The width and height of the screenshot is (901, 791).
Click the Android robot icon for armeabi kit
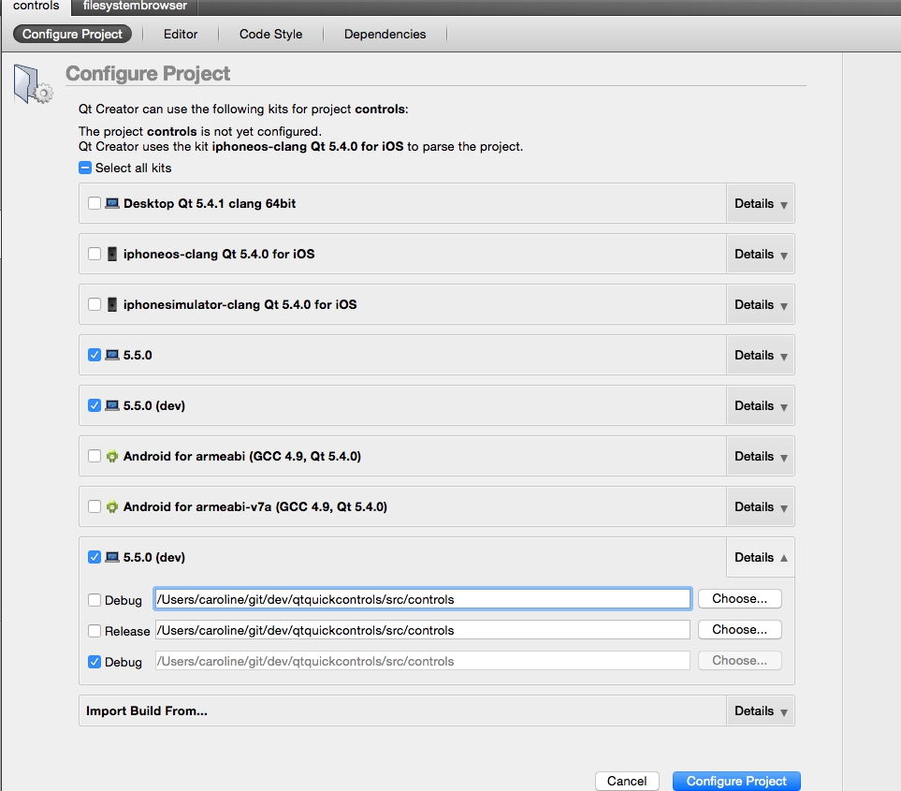coord(112,456)
